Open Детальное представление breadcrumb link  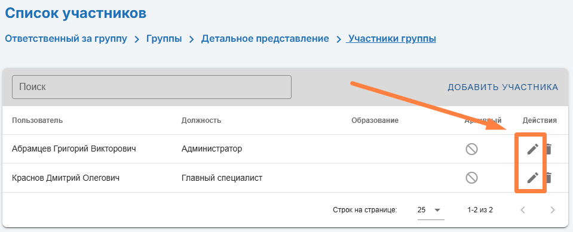pyautogui.click(x=265, y=39)
